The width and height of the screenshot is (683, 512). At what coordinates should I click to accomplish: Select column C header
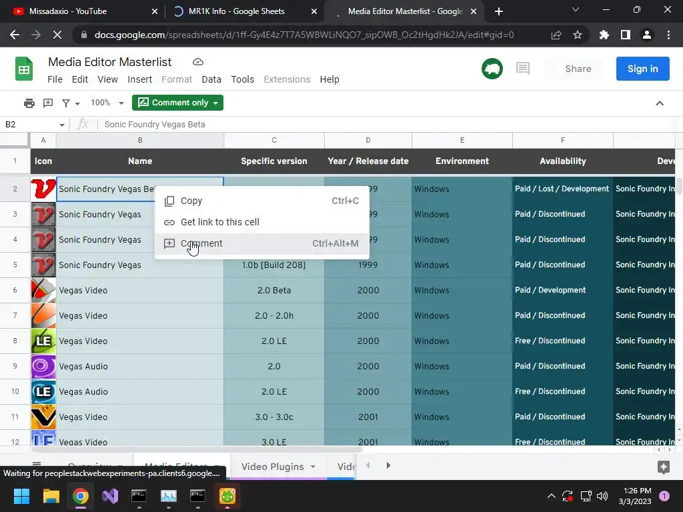click(x=274, y=140)
